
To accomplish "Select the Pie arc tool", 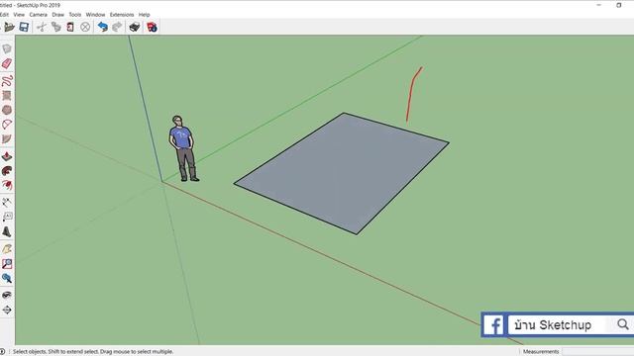I will click(x=7, y=138).
